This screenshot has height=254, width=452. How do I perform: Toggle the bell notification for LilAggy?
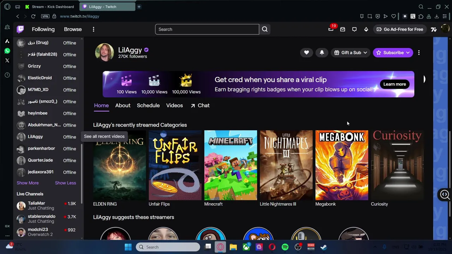click(x=322, y=53)
